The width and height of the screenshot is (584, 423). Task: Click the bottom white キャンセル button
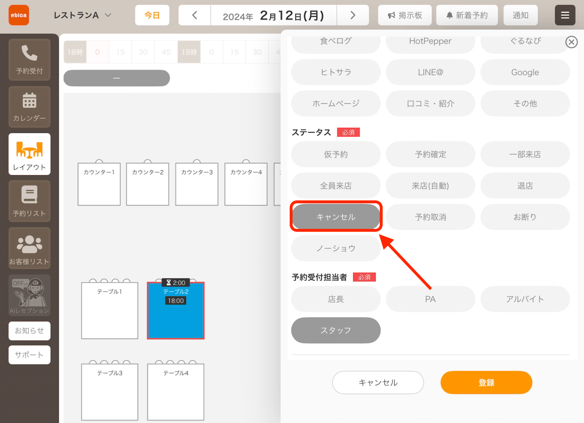378,383
